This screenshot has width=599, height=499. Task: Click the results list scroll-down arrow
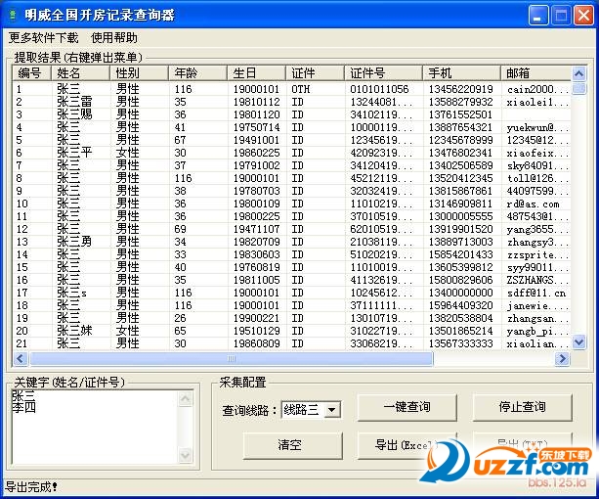point(578,341)
